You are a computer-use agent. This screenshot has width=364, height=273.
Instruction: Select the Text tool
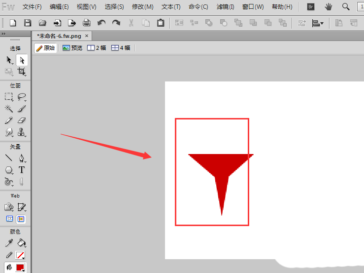(x=22, y=170)
